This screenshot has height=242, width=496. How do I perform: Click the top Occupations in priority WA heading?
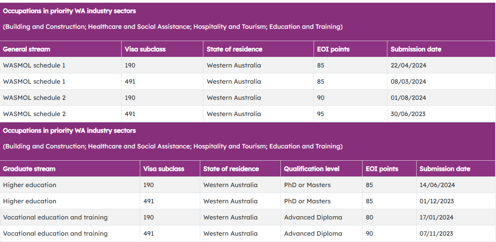pyautogui.click(x=70, y=11)
